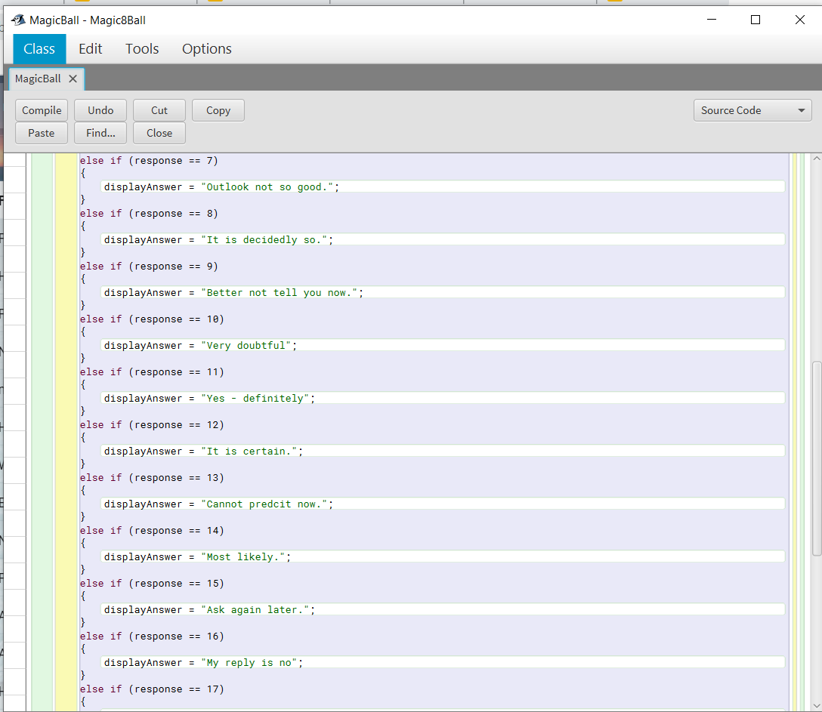Maximize the MagicBall window

coord(756,20)
